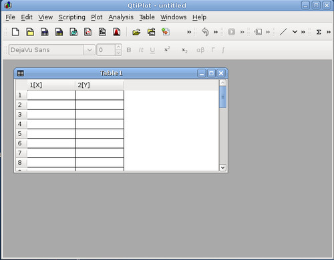Open the Scripting menu
This screenshot has height=260, width=334.
pyautogui.click(x=71, y=17)
